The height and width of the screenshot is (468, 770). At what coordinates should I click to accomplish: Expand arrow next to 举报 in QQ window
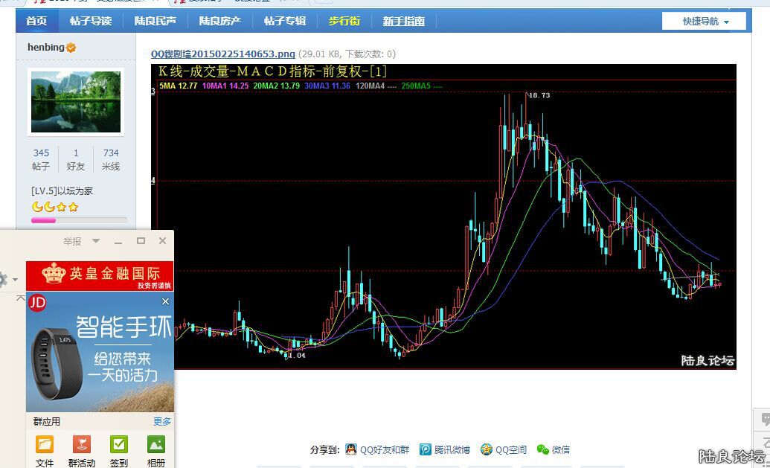coord(95,241)
